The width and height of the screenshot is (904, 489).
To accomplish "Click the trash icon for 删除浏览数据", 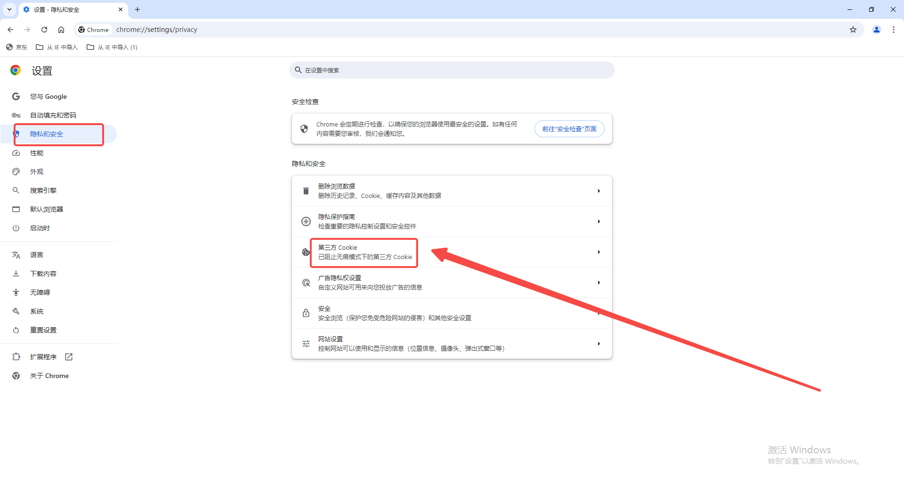I will (x=306, y=191).
